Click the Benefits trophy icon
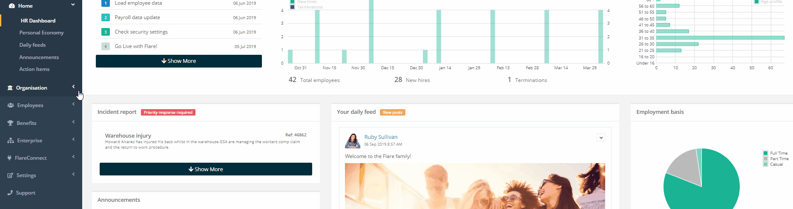 10,123
